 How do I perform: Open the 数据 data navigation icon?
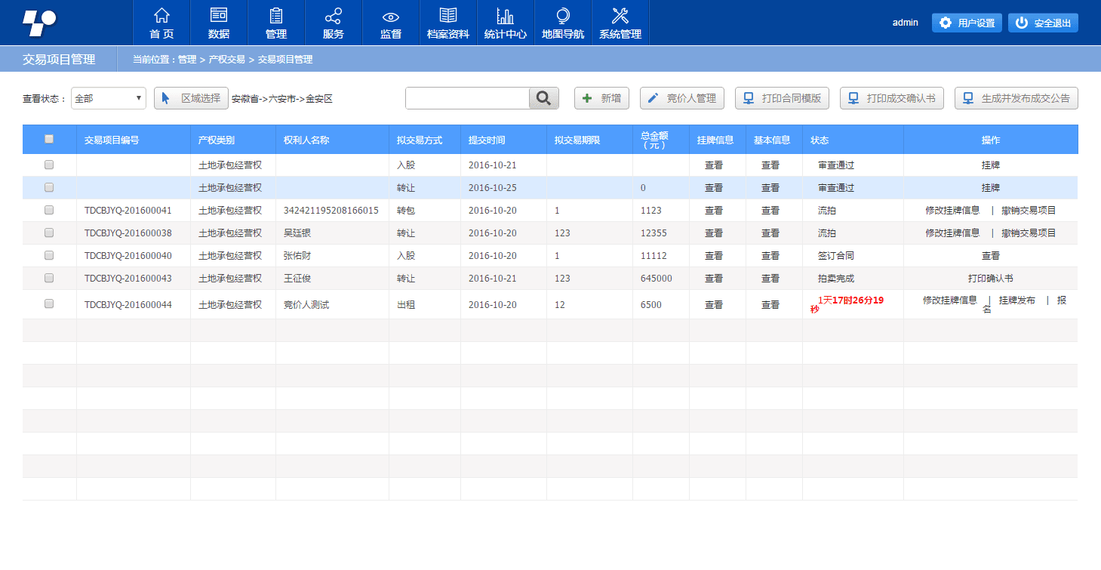point(219,23)
